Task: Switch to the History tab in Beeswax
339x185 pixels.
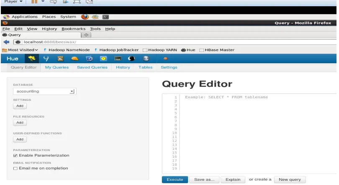Action: 123,67
